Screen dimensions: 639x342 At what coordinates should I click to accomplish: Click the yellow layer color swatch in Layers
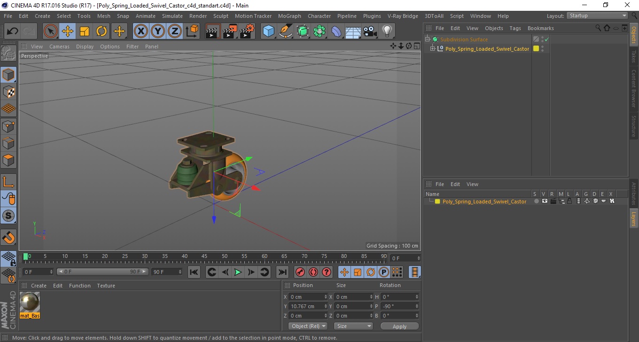pyautogui.click(x=437, y=202)
